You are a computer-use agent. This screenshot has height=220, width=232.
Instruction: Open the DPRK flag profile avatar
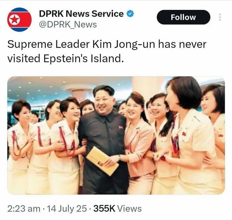click(x=20, y=19)
